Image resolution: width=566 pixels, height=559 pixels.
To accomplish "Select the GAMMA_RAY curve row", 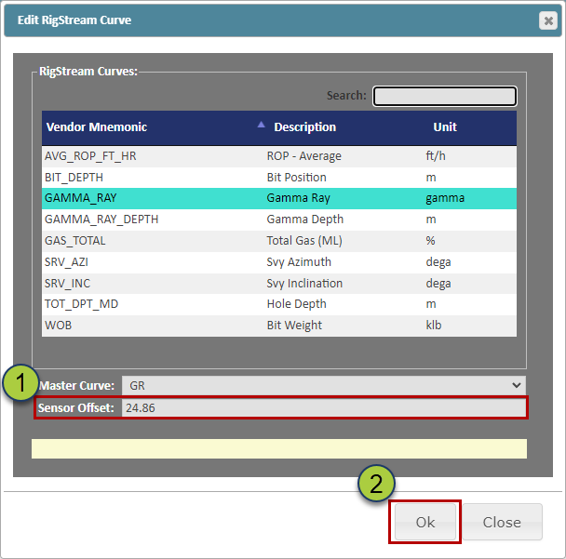I will [279, 198].
